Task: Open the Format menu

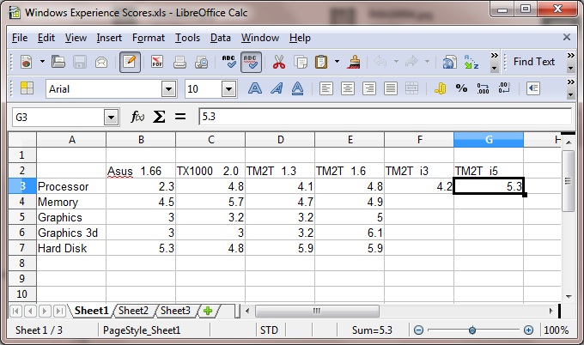Action: (149, 38)
